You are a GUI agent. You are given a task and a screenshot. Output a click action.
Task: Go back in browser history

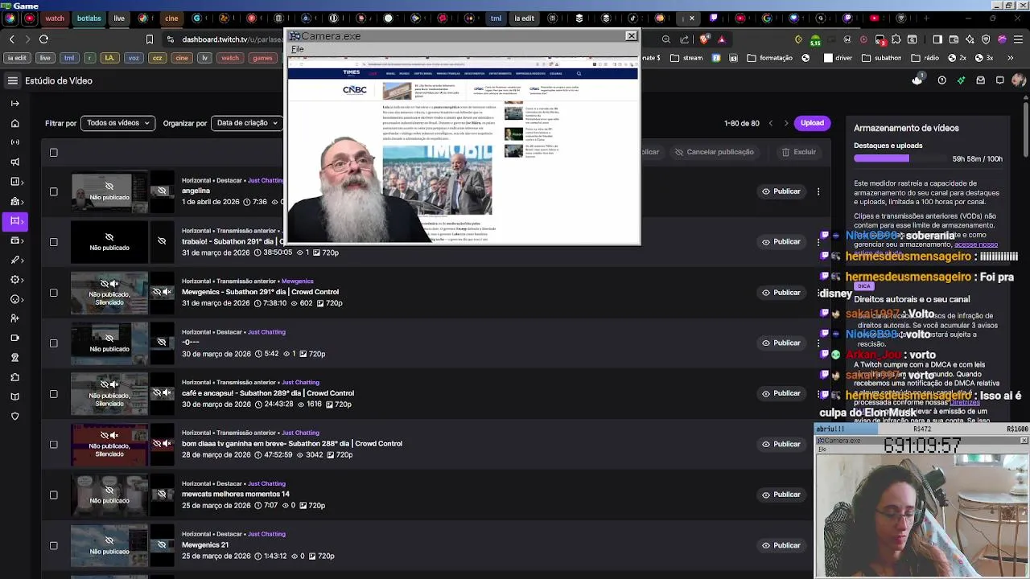coord(11,39)
